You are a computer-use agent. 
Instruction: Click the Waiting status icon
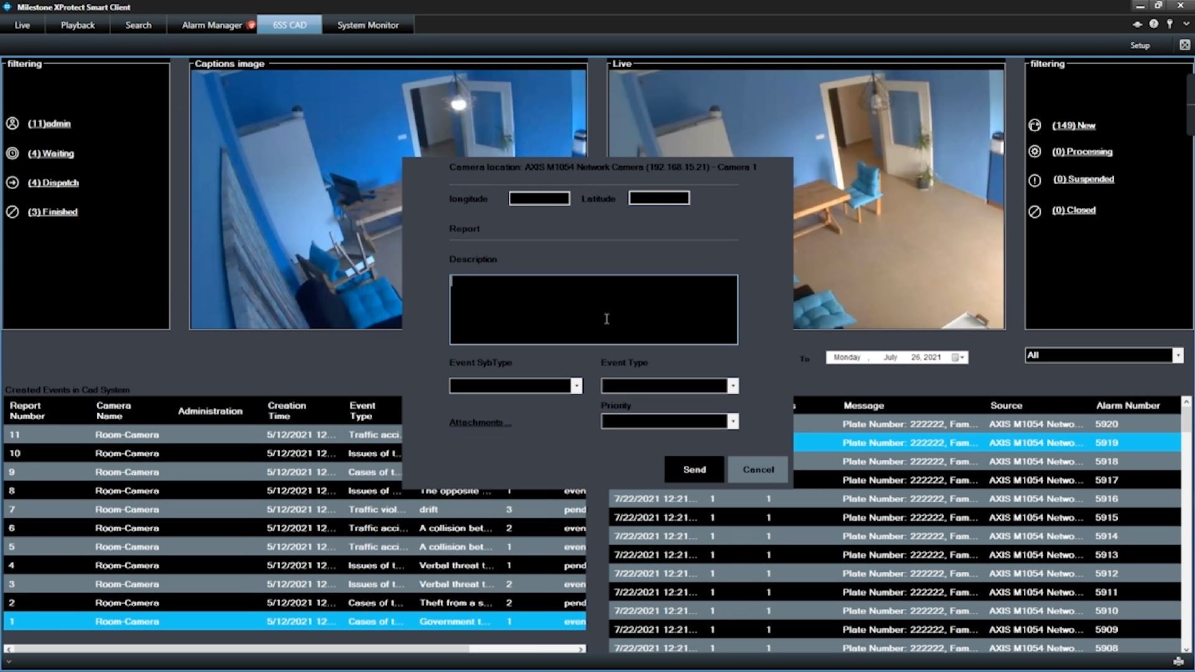12,153
